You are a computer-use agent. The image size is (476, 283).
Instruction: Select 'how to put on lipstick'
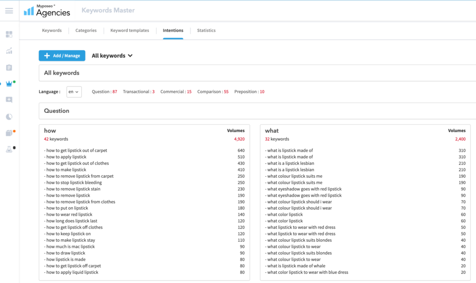[x=66, y=208]
